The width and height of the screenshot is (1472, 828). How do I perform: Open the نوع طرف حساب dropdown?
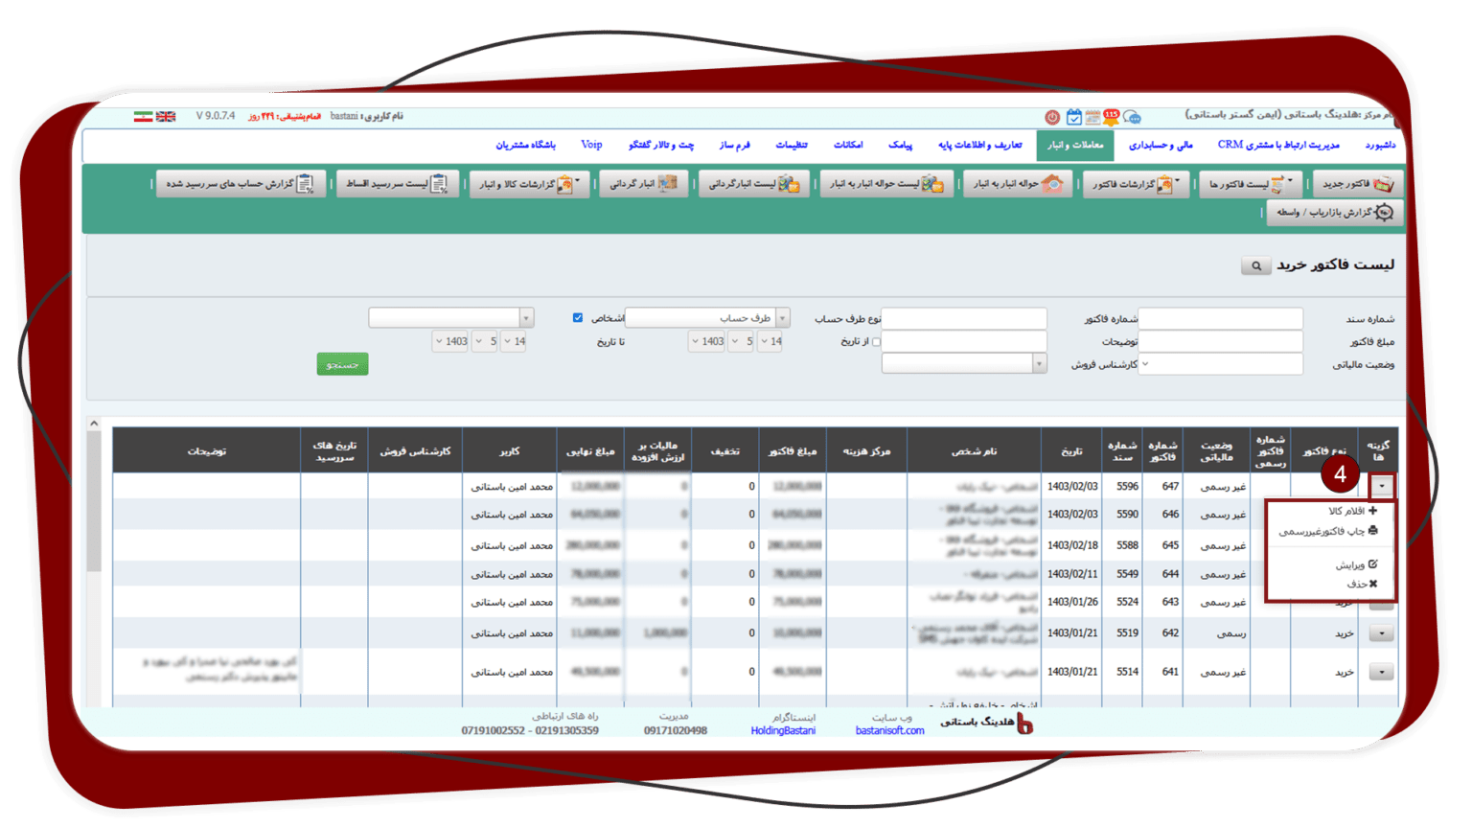click(707, 318)
